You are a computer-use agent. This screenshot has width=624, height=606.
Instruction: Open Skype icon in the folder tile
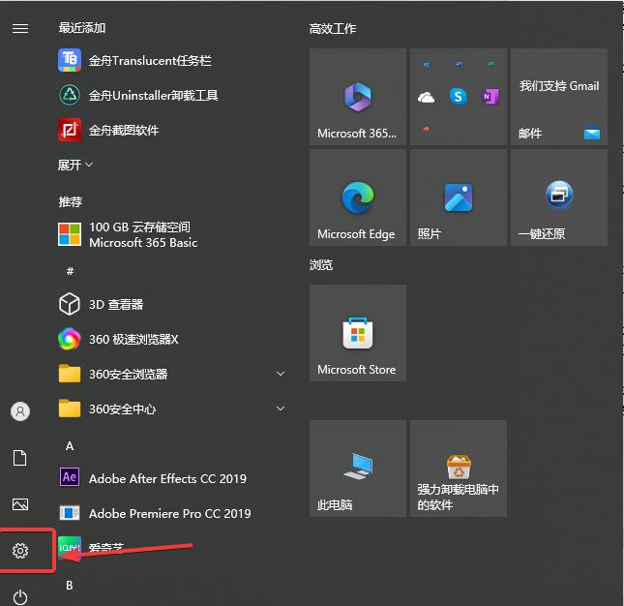click(x=458, y=97)
